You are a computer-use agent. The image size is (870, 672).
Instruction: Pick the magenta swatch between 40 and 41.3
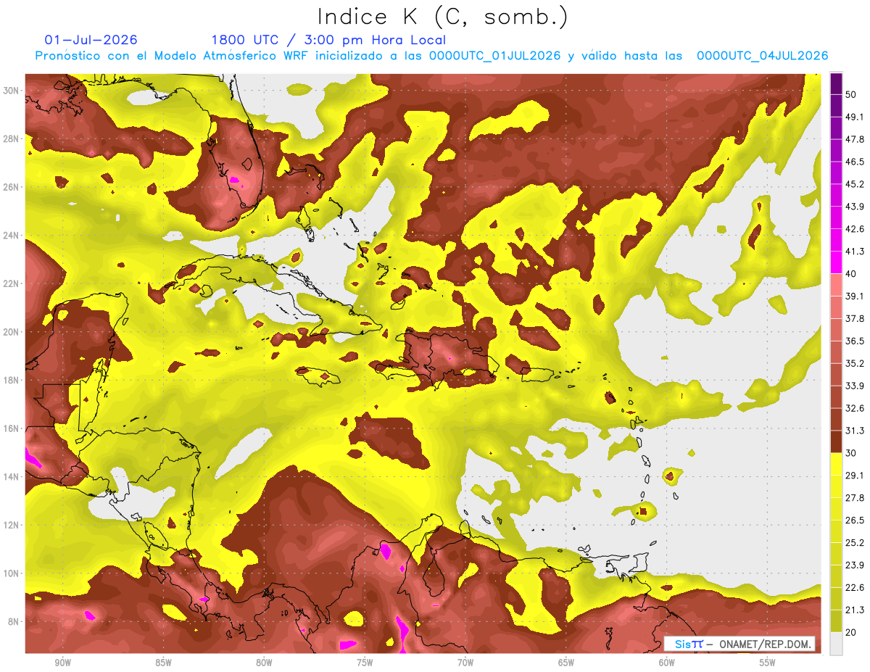pyautogui.click(x=836, y=263)
